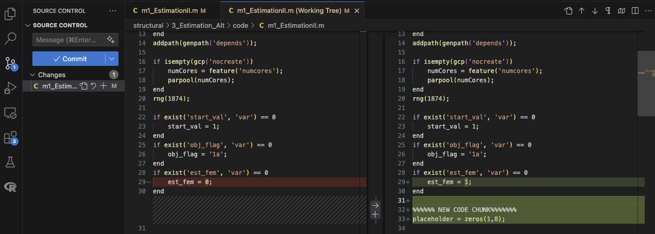Select the Source Control activity bar icon
Viewport: 655px width, 234px height.
(10, 63)
